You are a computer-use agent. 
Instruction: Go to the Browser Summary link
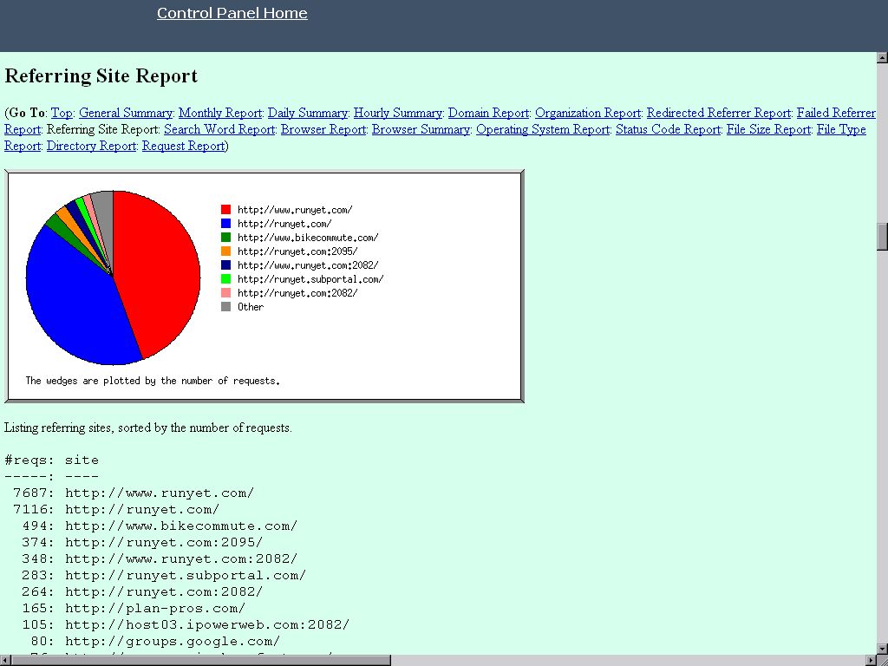[421, 129]
